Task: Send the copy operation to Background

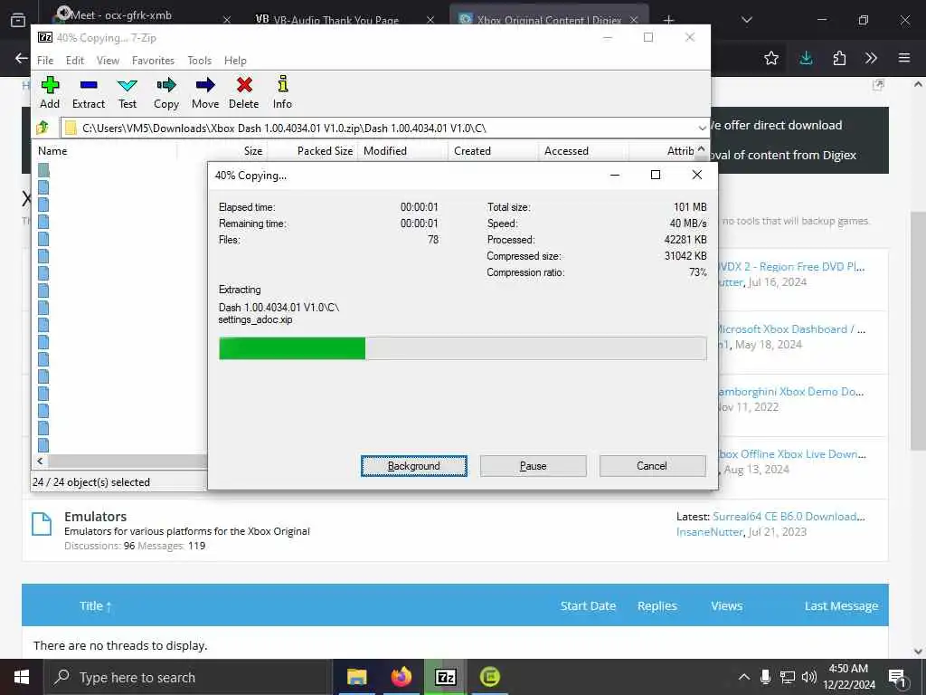Action: coord(414,466)
